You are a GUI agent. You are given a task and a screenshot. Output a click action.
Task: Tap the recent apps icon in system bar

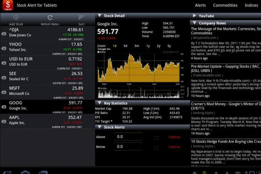pyautogui.click(x=43, y=172)
